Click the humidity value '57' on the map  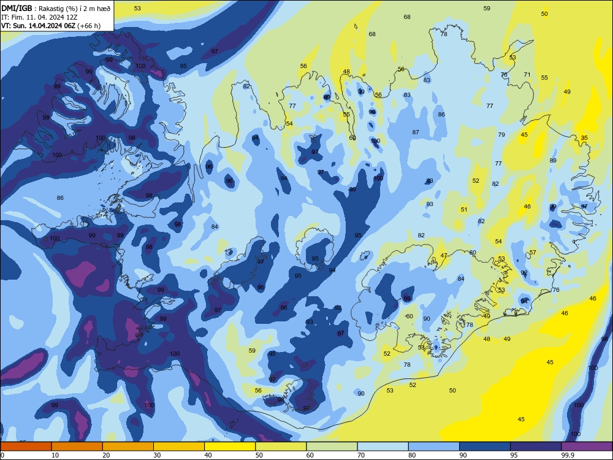[533, 252]
